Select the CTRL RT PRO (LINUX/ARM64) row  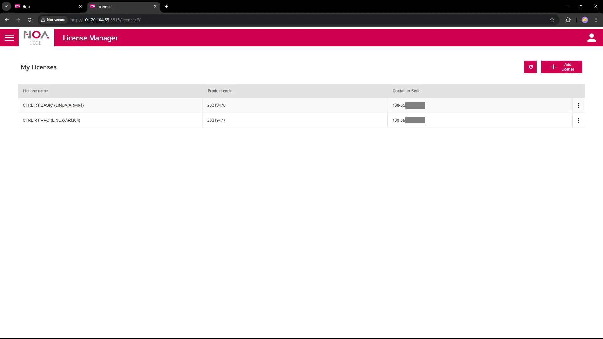[x=52, y=121]
